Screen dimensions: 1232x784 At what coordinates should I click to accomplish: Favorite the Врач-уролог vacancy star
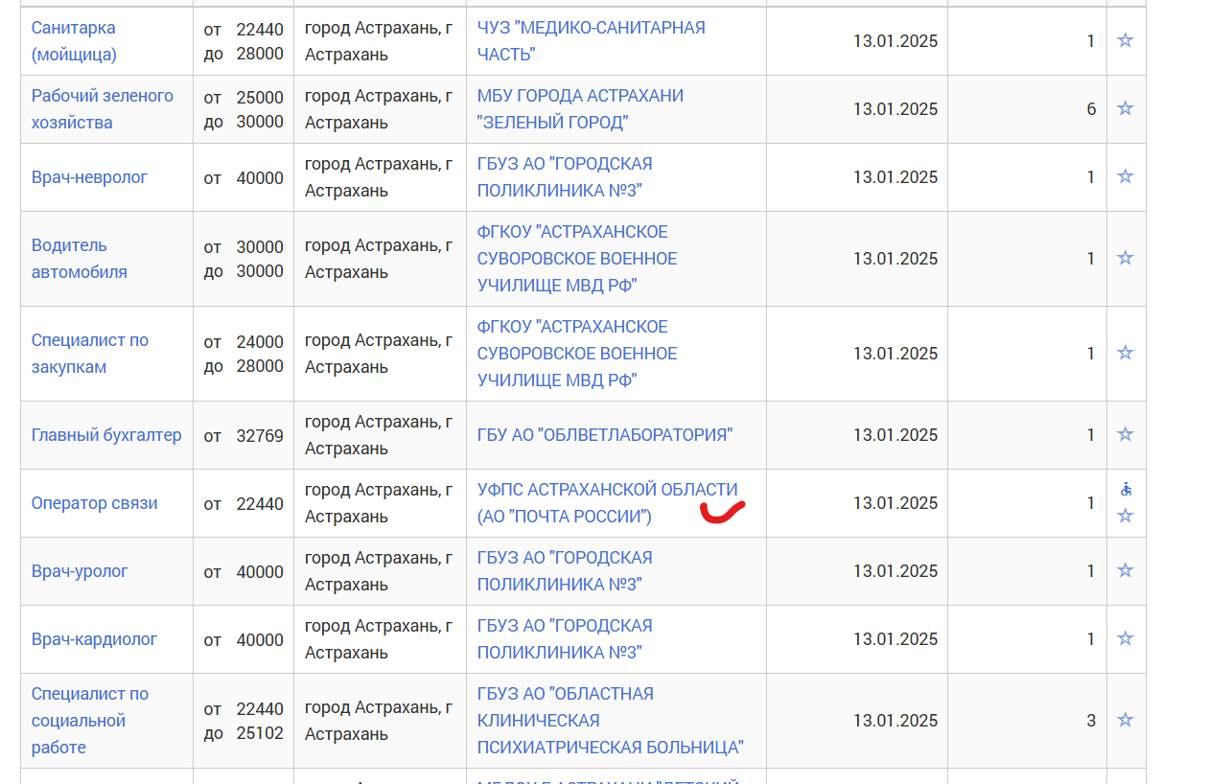point(1126,570)
